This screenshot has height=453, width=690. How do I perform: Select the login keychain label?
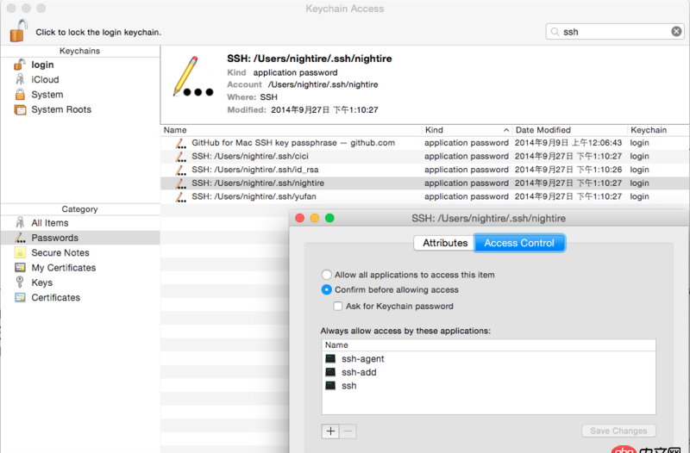point(42,65)
